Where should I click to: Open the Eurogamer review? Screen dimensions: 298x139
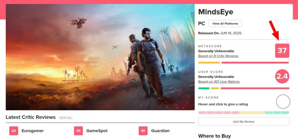[33, 131]
